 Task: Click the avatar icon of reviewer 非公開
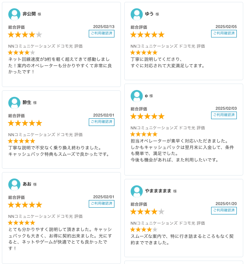[14, 14]
